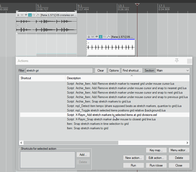196x172 pixels.
Task: Open FX chain on second media item
Action: [104, 37]
